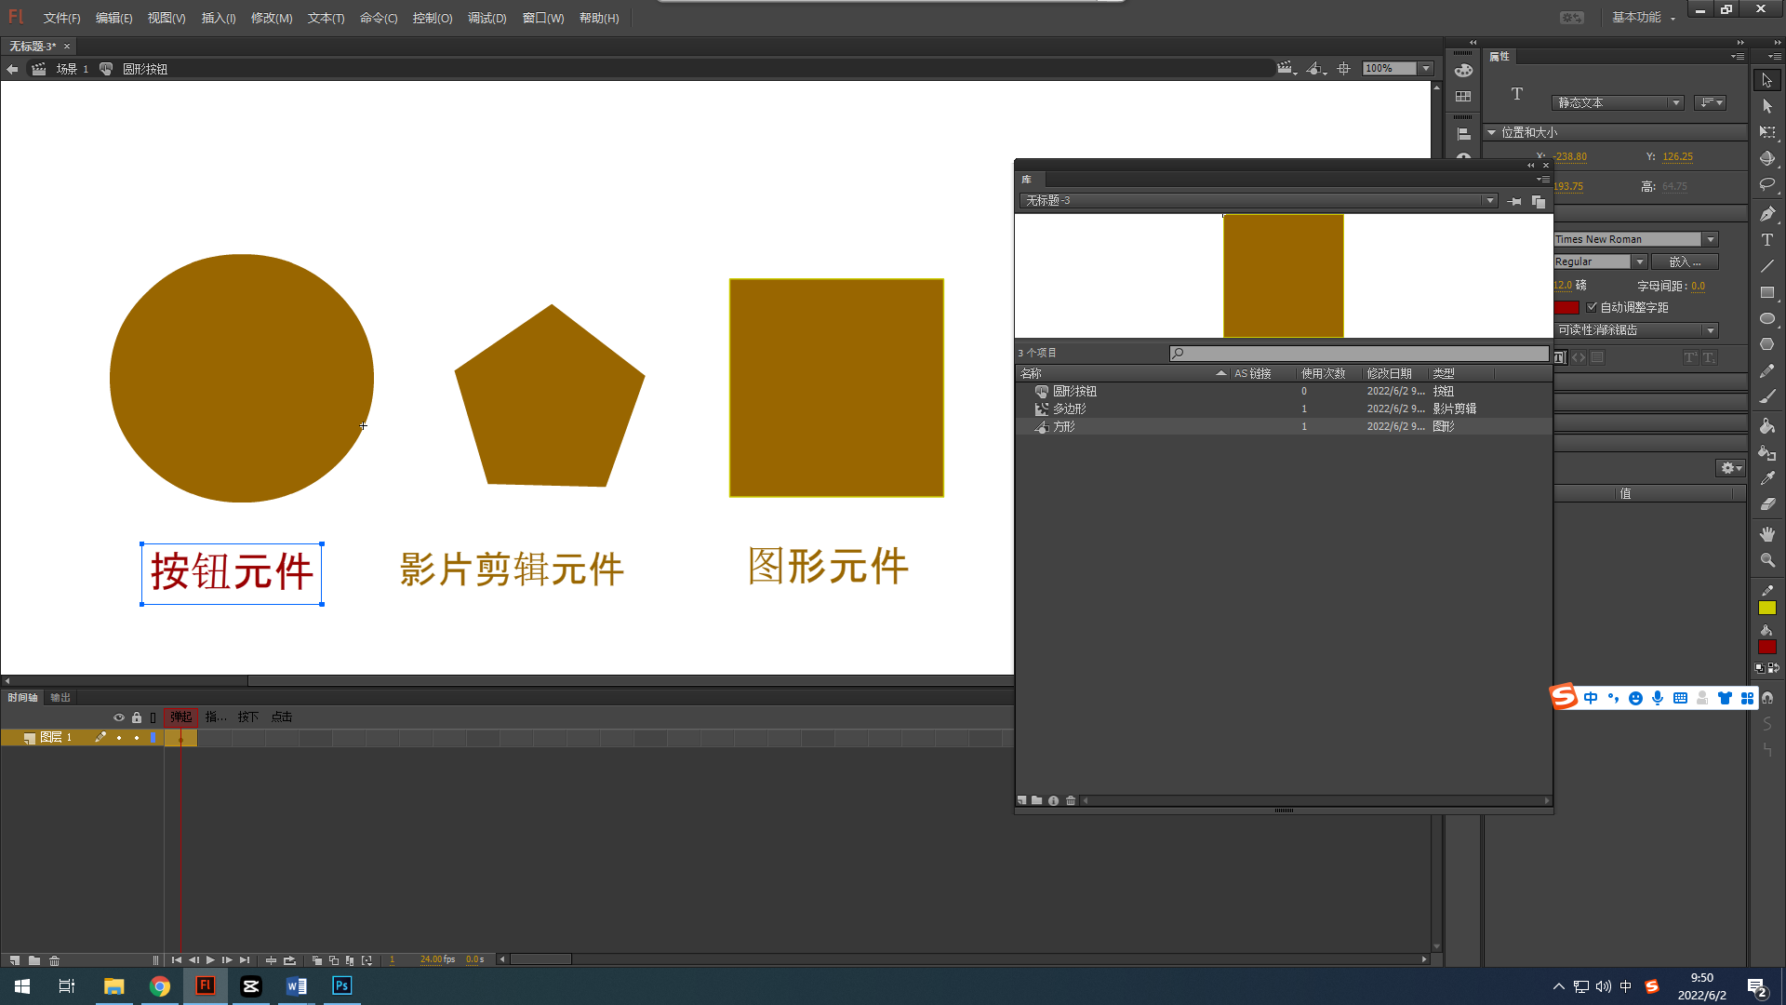Click new layer icon in timeline
The width and height of the screenshot is (1786, 1005).
(15, 960)
